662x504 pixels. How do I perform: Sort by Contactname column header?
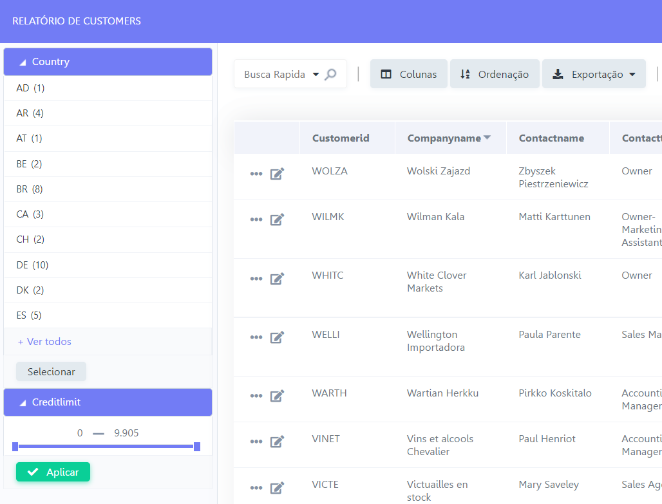coord(551,138)
